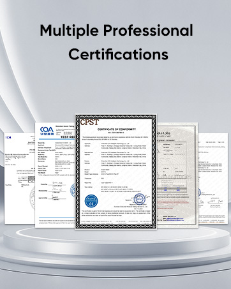Click the 'TEST REP' heading on CQA document
231x289 pixels.
coord(68,137)
